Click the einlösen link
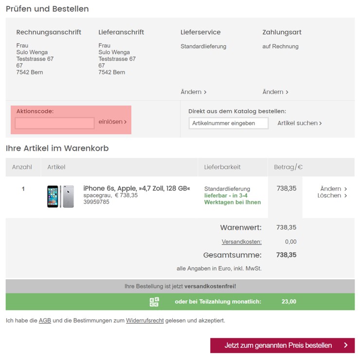360x359 pixels. [x=112, y=122]
